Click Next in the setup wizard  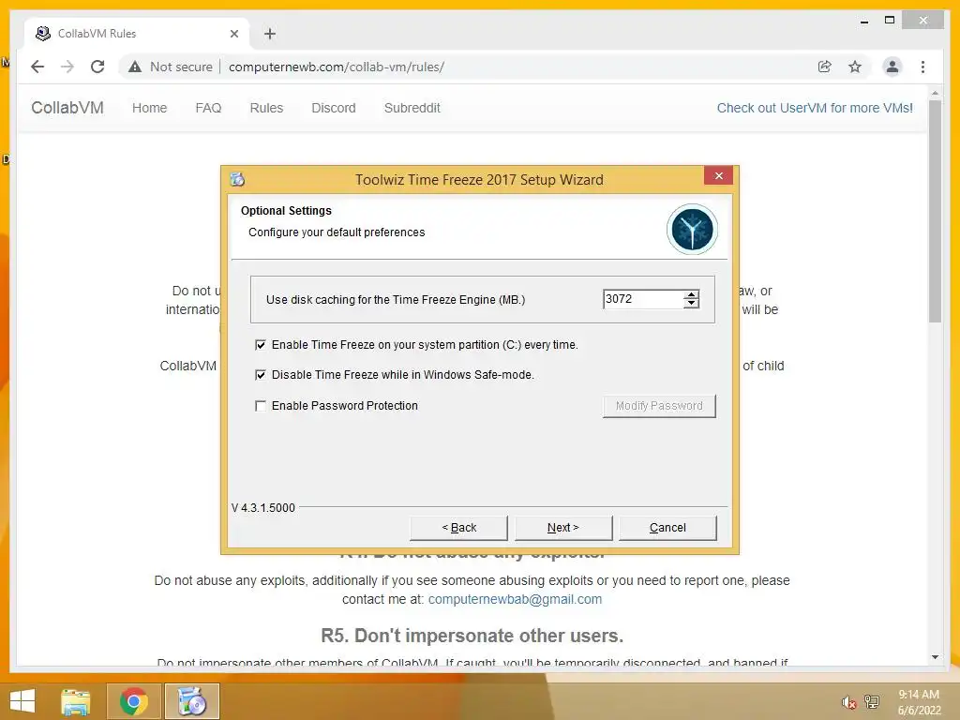click(x=563, y=528)
